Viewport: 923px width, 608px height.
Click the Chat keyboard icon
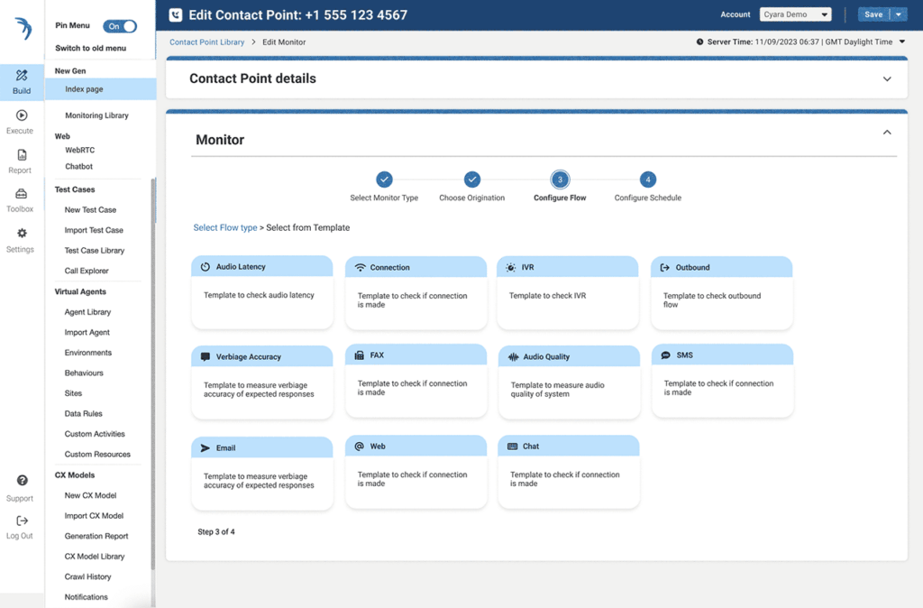click(x=513, y=447)
